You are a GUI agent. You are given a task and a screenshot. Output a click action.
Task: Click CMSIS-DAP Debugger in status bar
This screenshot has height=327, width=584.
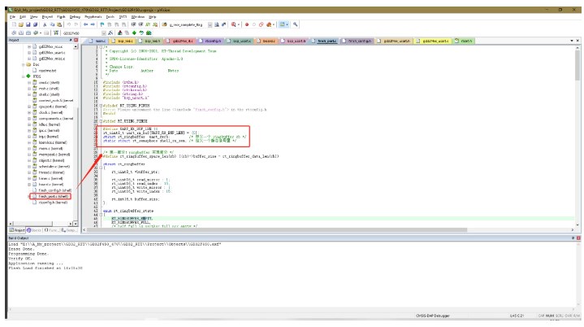click(x=433, y=316)
